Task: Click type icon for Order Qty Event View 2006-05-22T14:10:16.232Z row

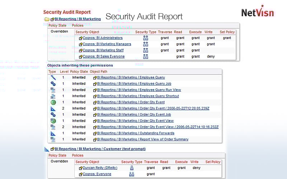Action: click(x=53, y=127)
